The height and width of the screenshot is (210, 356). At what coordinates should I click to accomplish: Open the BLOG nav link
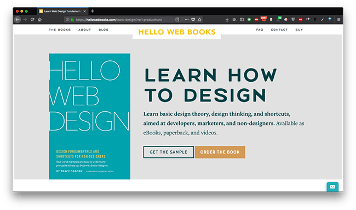[x=104, y=30]
